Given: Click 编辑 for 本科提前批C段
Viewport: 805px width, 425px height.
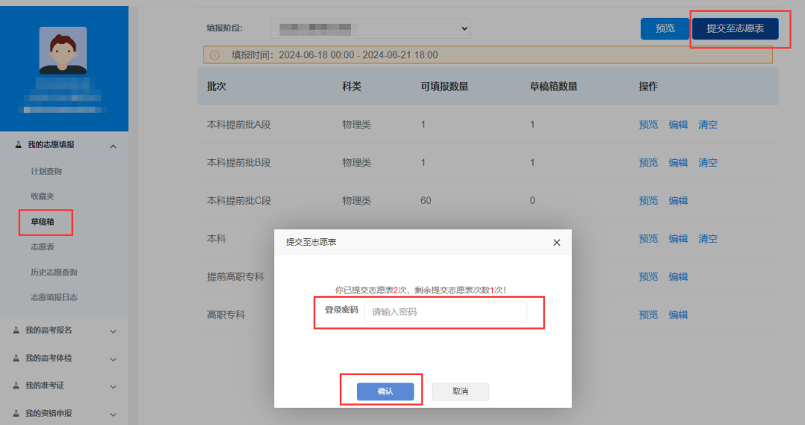Looking at the screenshot, I should pyautogui.click(x=678, y=201).
